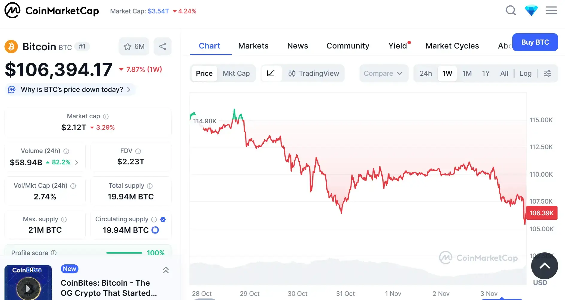Open "Why is BTC's price down today?"

click(x=72, y=90)
